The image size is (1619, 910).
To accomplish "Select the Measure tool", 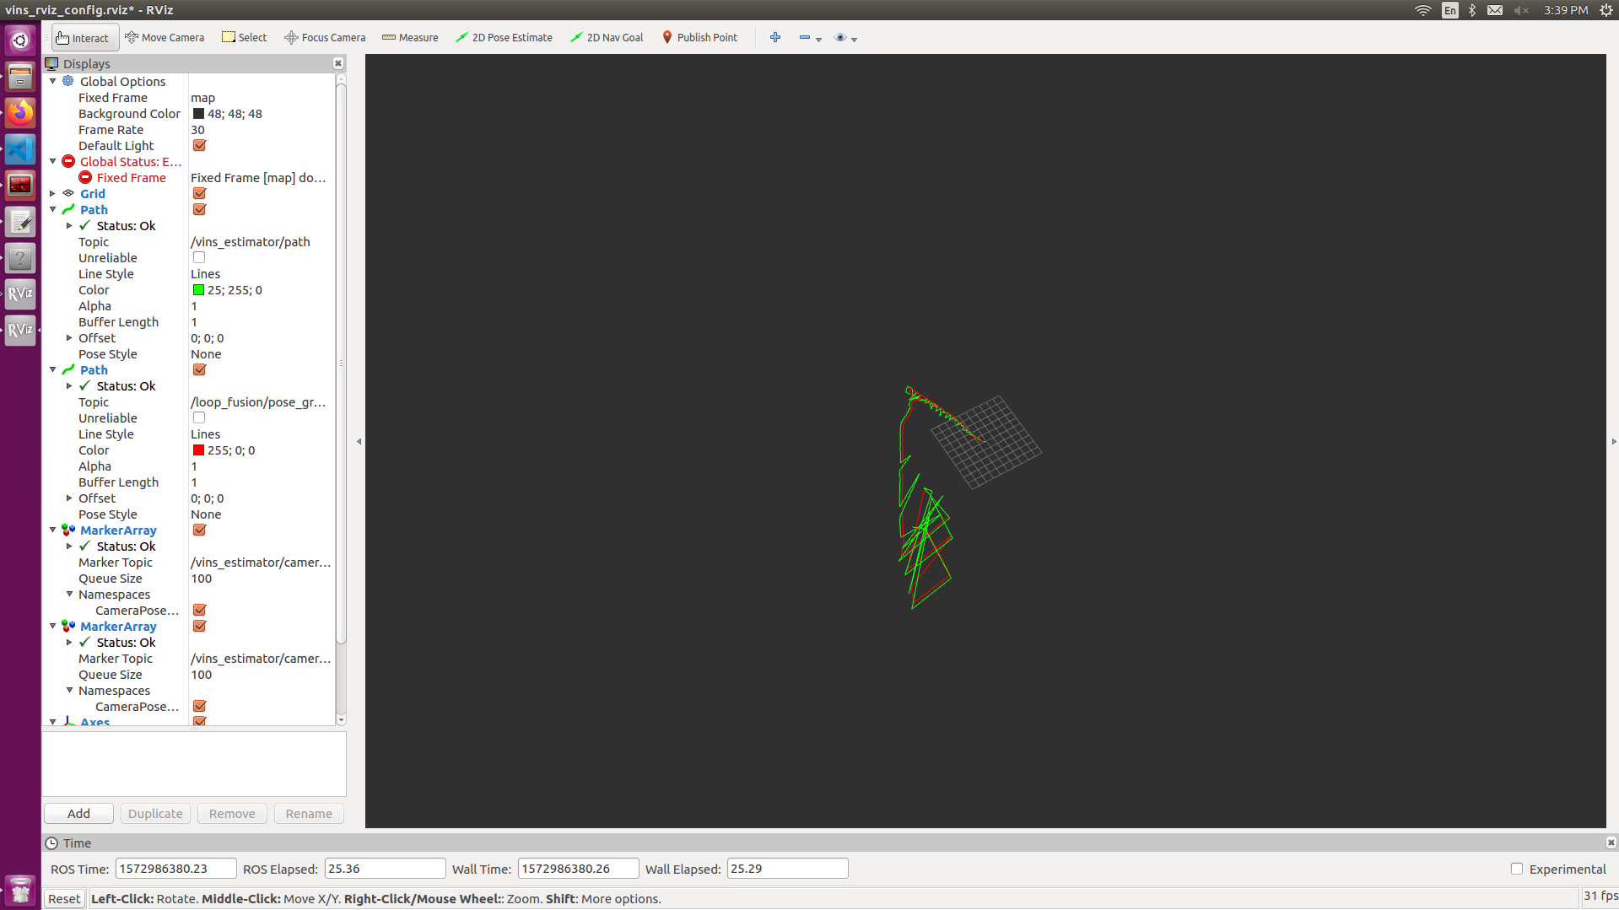I will click(x=410, y=37).
